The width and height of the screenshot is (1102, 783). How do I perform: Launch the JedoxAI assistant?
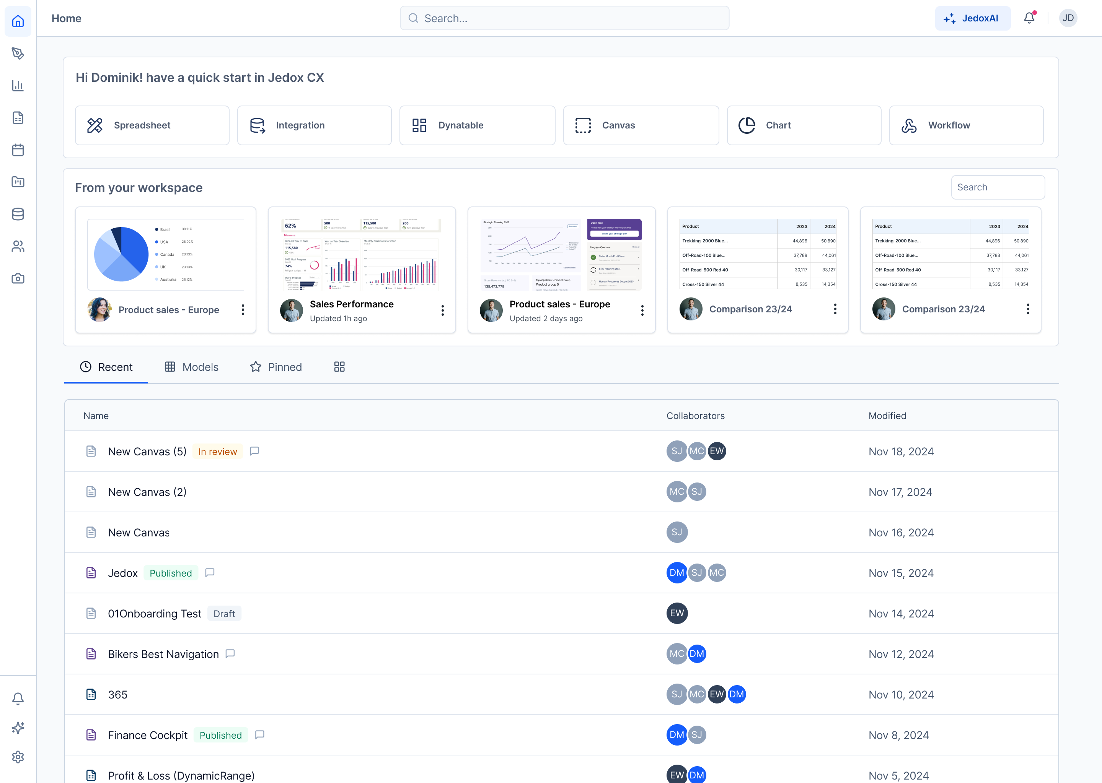[x=972, y=18]
